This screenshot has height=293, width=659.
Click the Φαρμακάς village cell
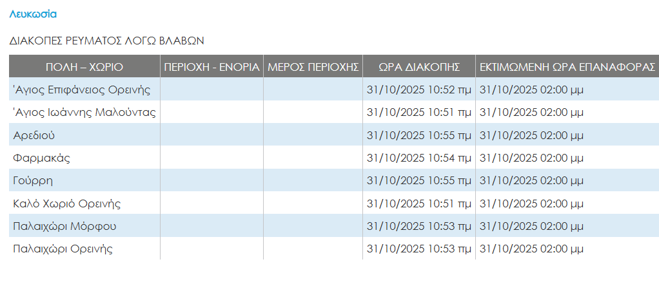(x=41, y=158)
